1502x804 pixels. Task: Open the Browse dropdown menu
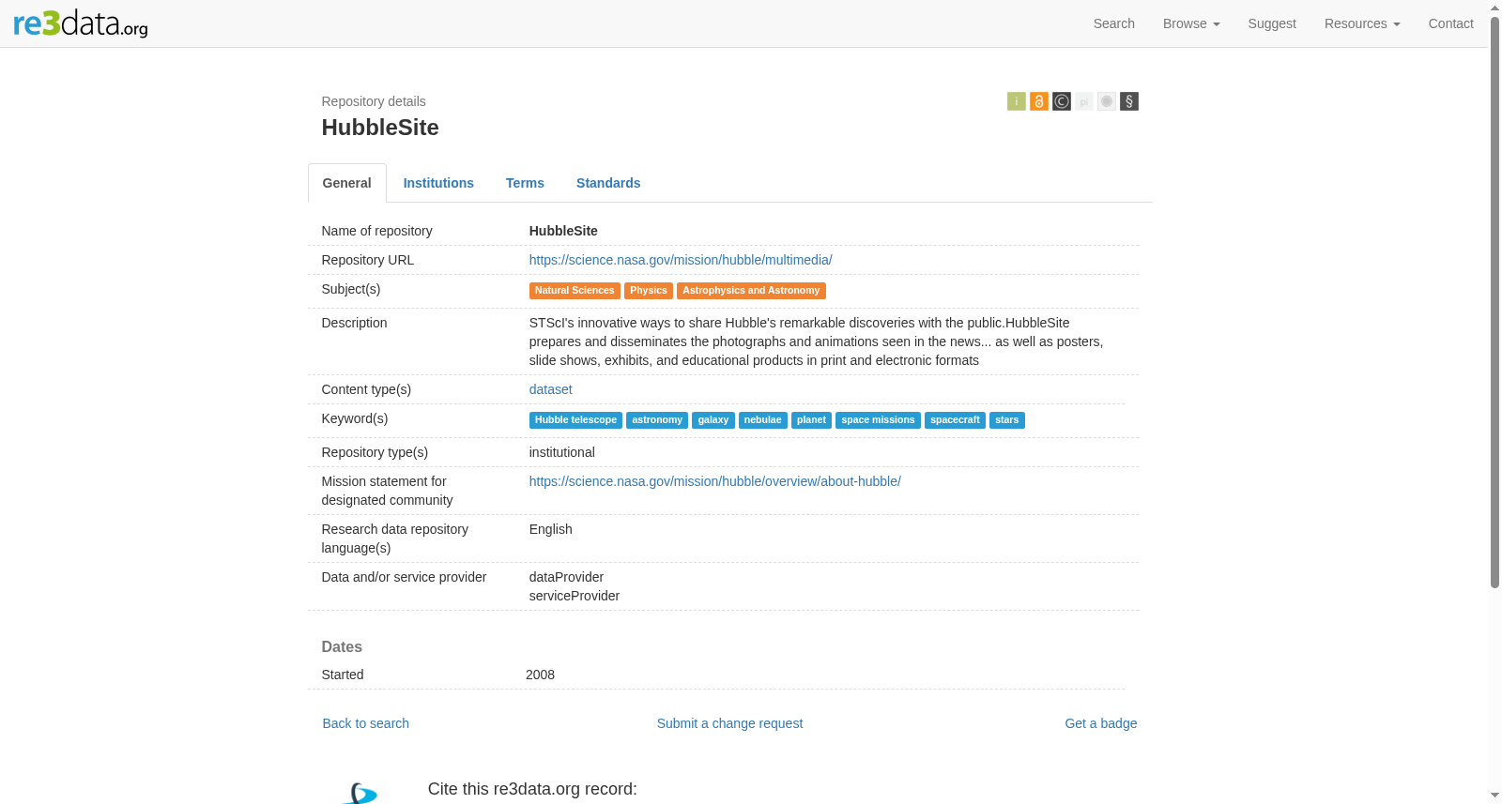pyautogui.click(x=1191, y=23)
